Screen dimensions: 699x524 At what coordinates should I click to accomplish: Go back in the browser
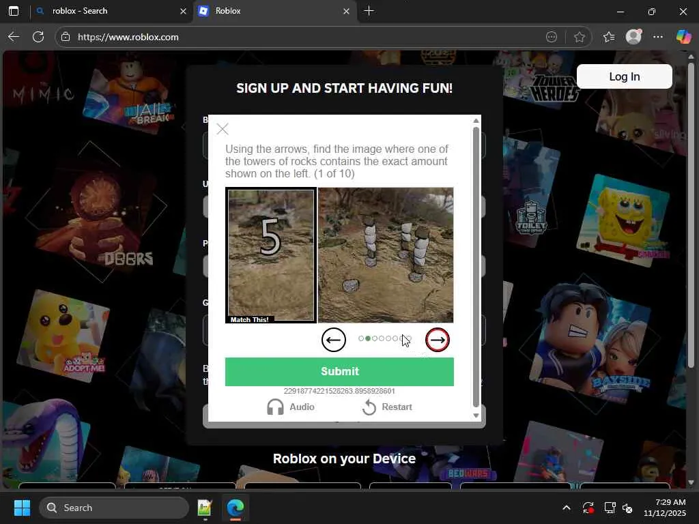coord(14,37)
